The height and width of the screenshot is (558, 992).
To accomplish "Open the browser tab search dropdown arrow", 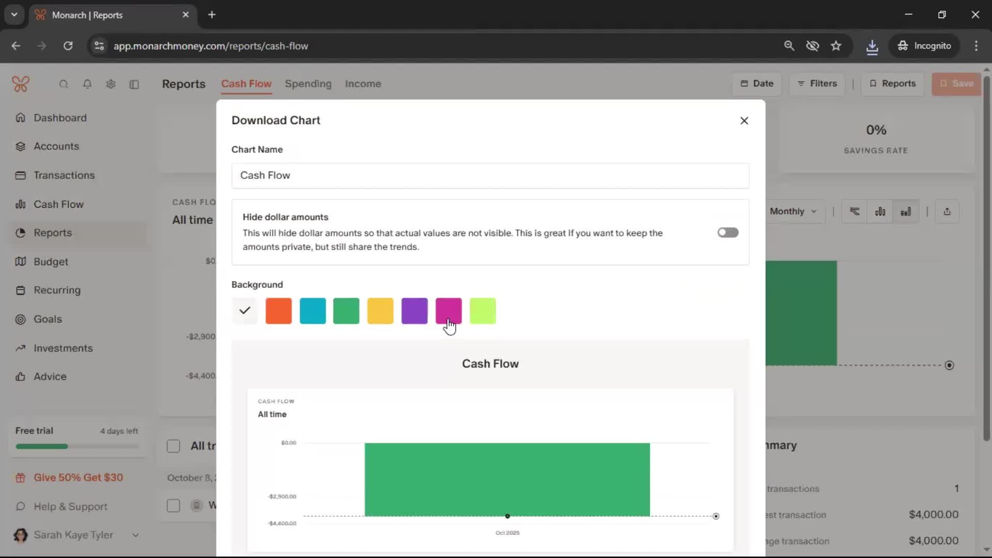I will 14,14.
